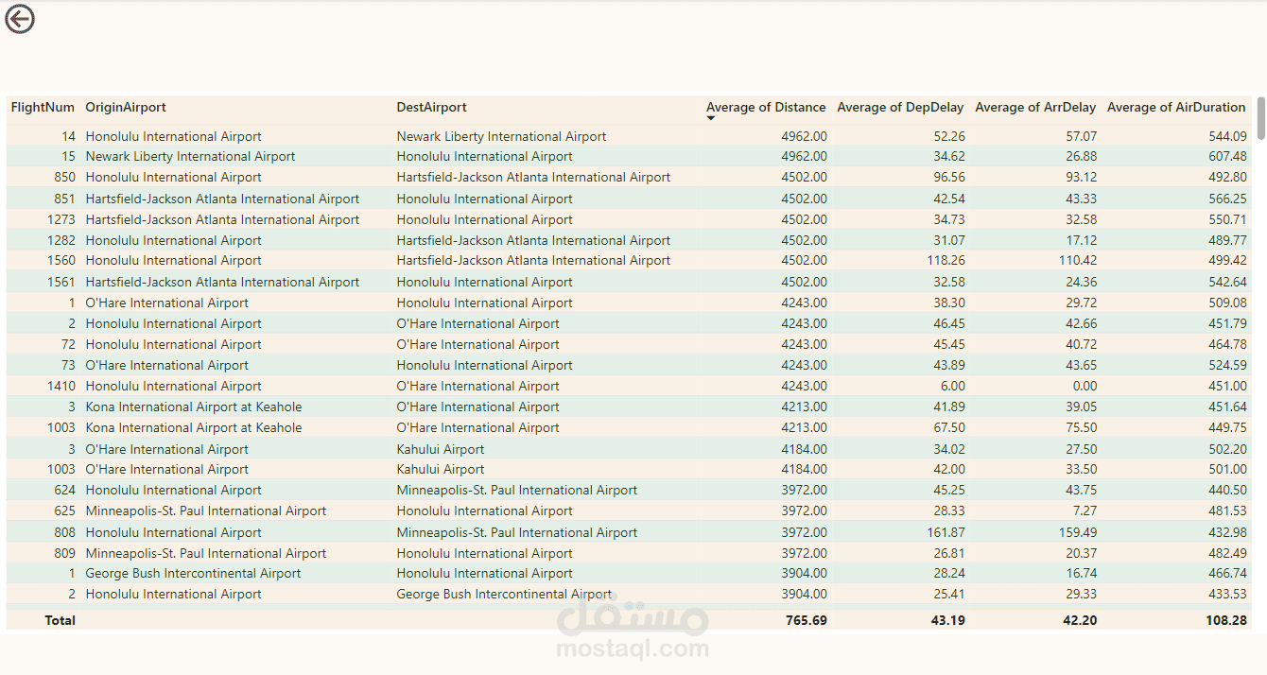Click AirDuration value 449.75
The width and height of the screenshot is (1267, 675).
tap(1227, 427)
